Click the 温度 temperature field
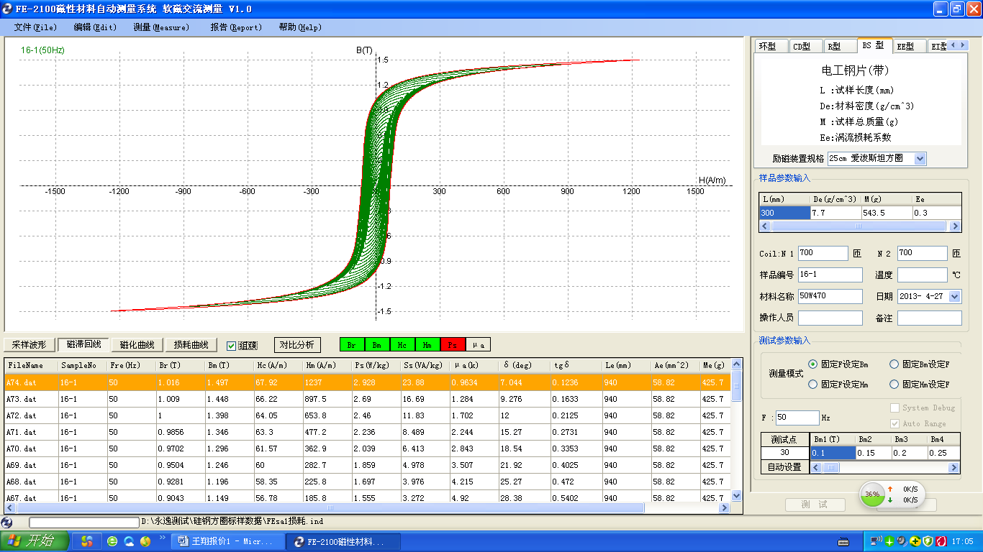Screen dimensions: 983x552 tap(922, 275)
